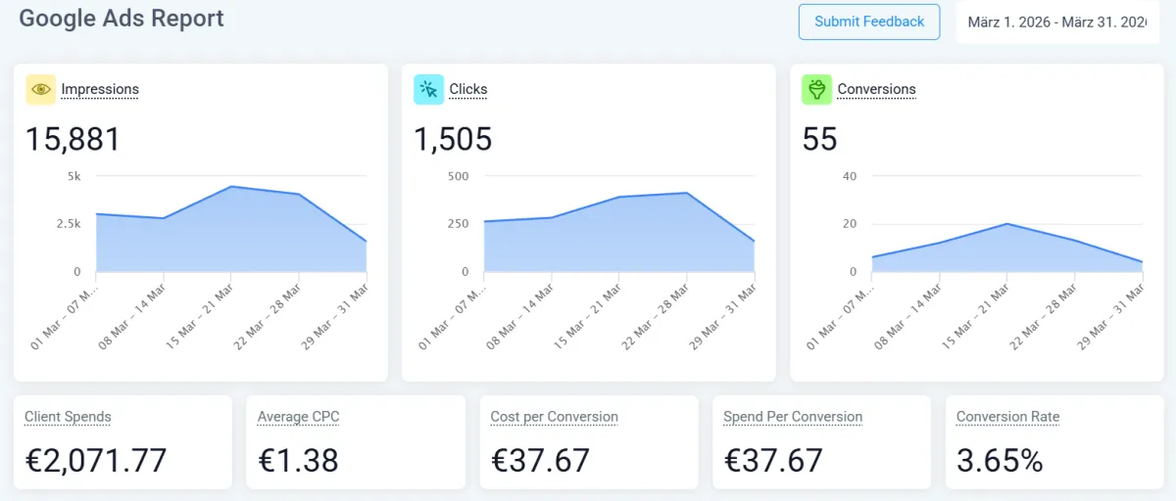
Task: Click the Submit Feedback button
Action: 869,22
